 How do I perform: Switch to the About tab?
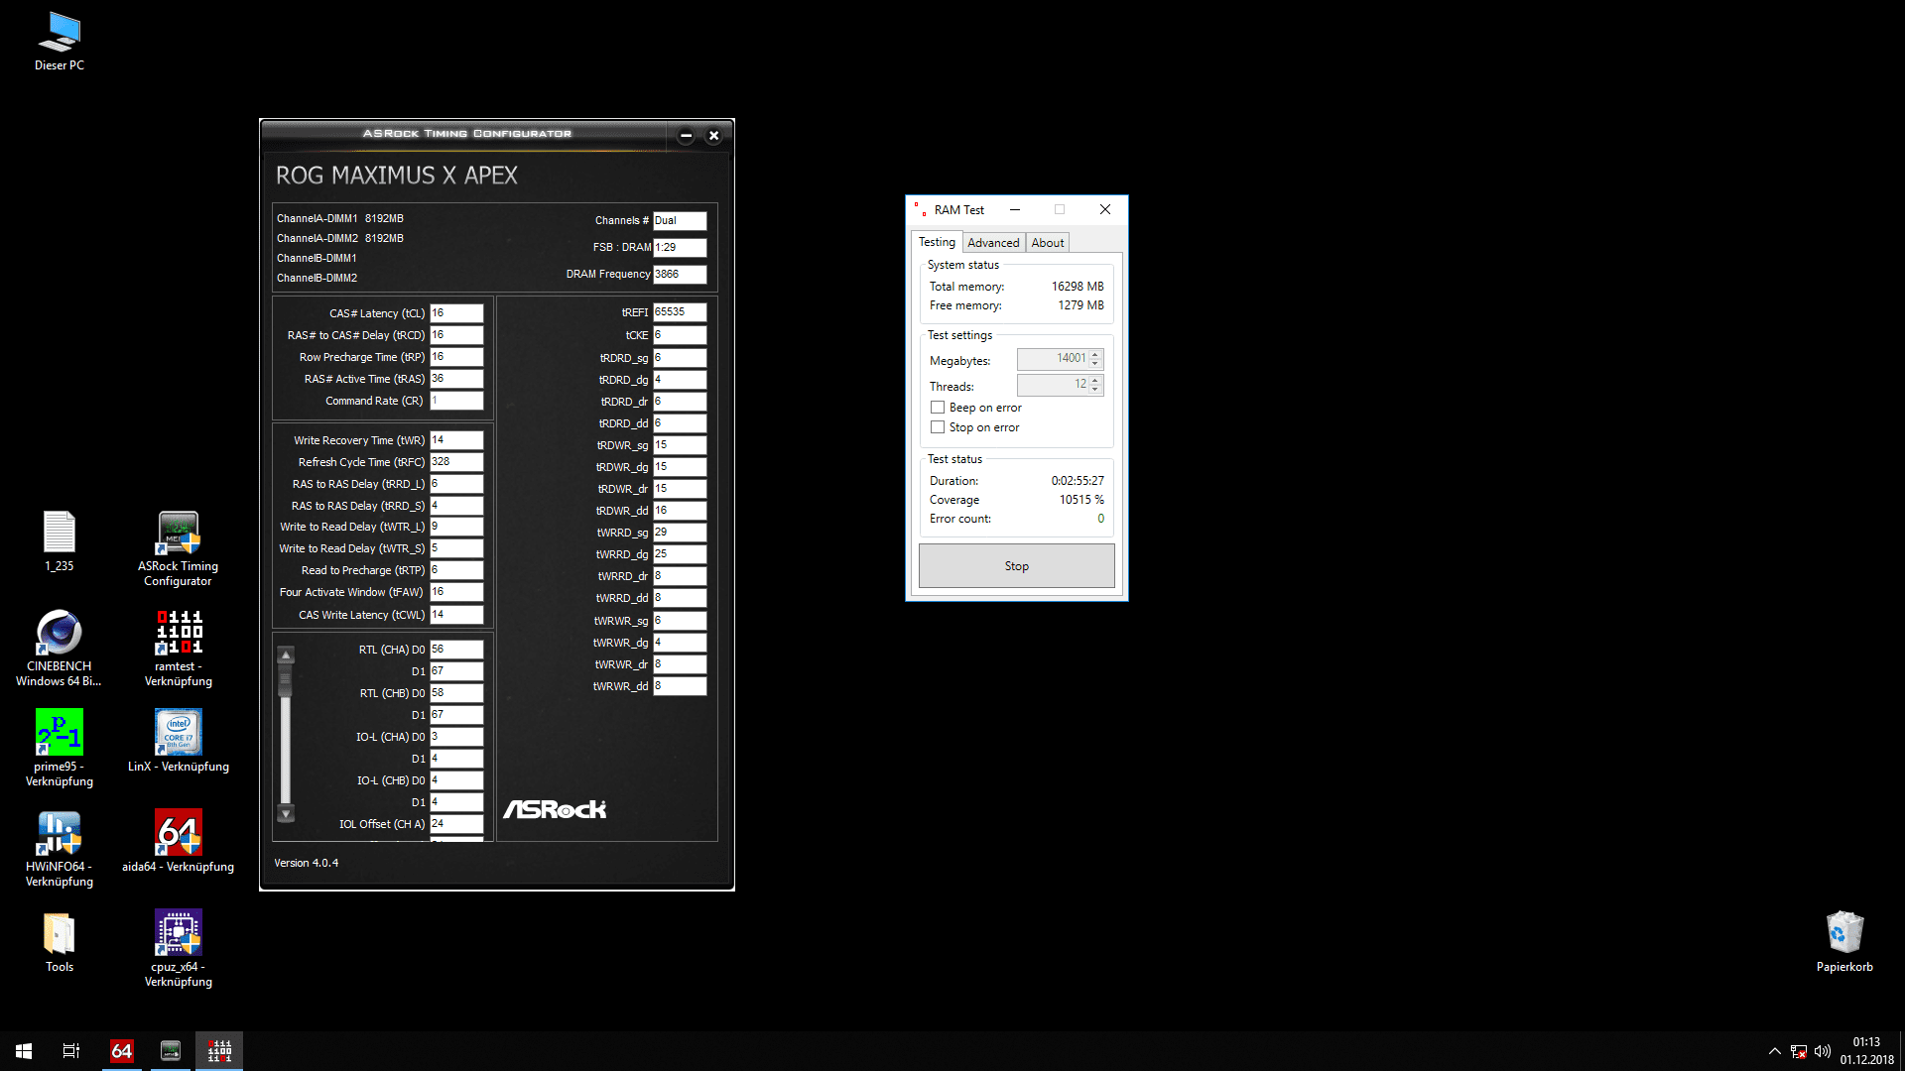pyautogui.click(x=1047, y=243)
